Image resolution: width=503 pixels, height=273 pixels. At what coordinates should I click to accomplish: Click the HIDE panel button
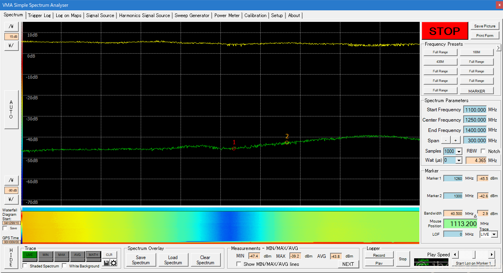(x=11, y=257)
